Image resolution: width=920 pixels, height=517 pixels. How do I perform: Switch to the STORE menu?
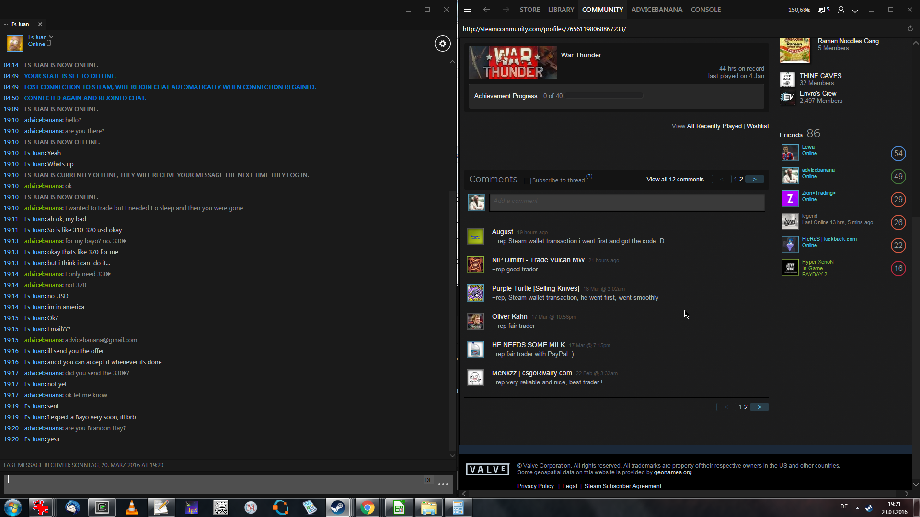tap(529, 10)
